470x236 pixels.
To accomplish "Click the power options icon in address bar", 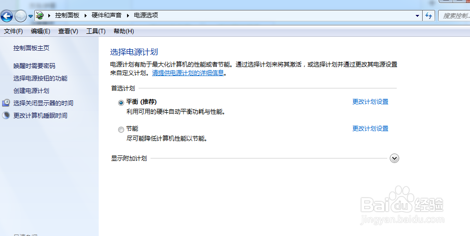I will [x=40, y=15].
